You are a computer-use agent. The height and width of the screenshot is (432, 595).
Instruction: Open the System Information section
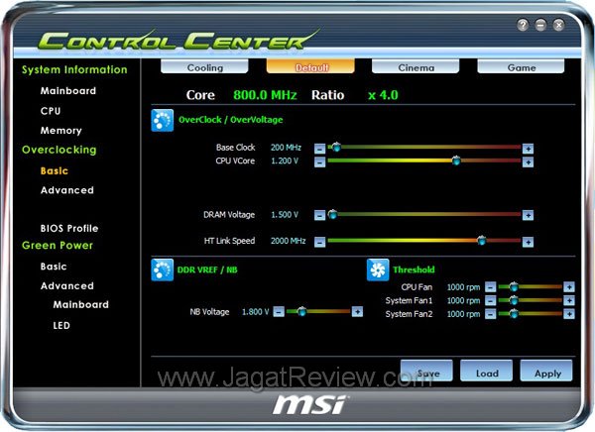pyautogui.click(x=74, y=69)
